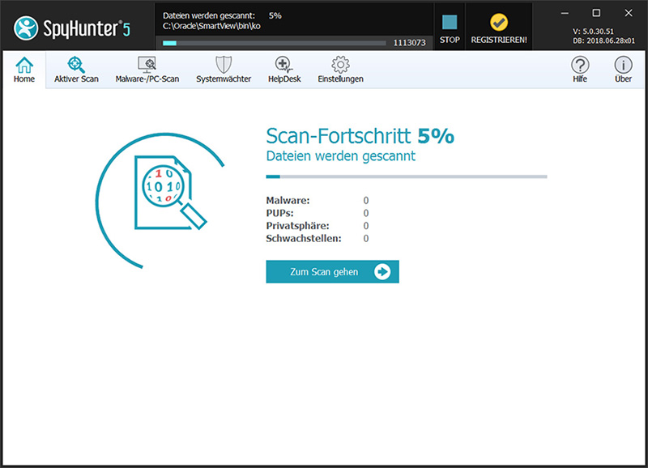The image size is (648, 468).
Task: Click the path C:\Oracle\SmartView\bin\ko
Action: [211, 26]
